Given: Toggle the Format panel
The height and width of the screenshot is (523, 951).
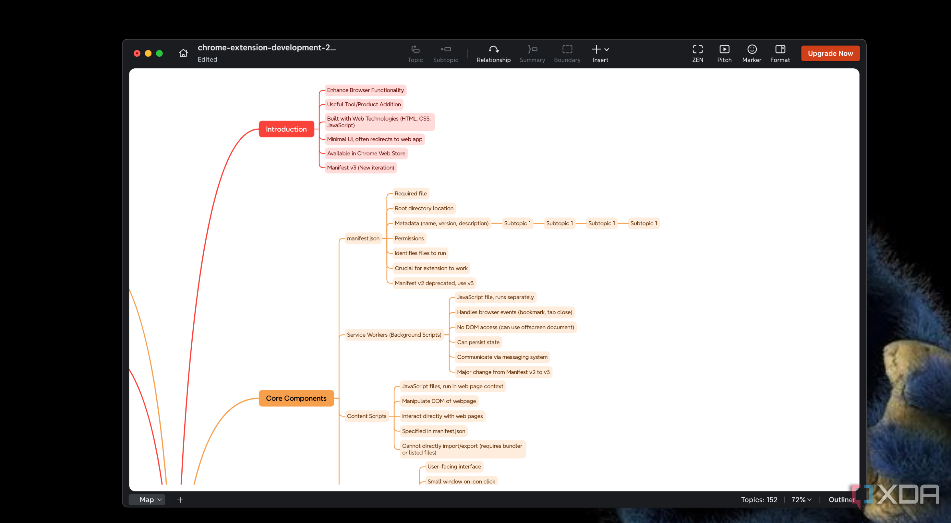Looking at the screenshot, I should (780, 54).
